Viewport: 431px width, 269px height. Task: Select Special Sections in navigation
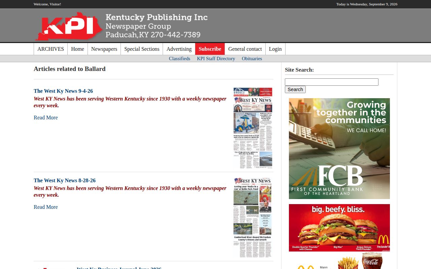(x=142, y=49)
